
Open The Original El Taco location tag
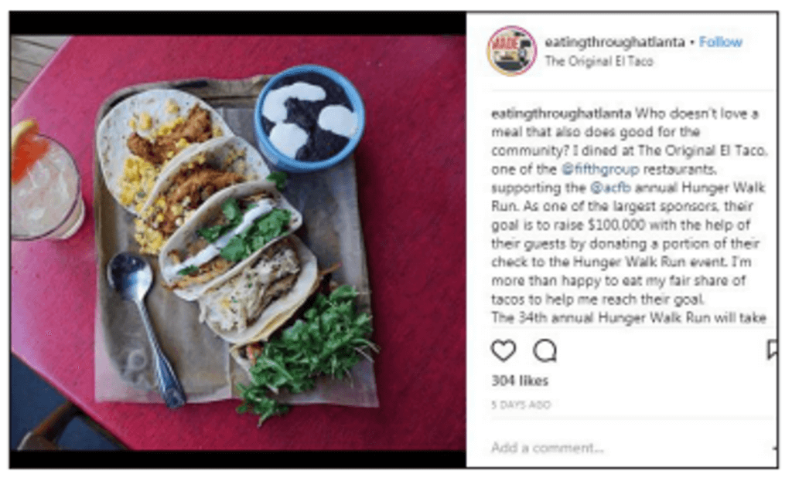pos(599,62)
